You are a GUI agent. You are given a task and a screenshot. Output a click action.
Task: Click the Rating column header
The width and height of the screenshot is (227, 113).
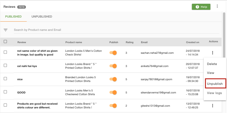pos(130,42)
